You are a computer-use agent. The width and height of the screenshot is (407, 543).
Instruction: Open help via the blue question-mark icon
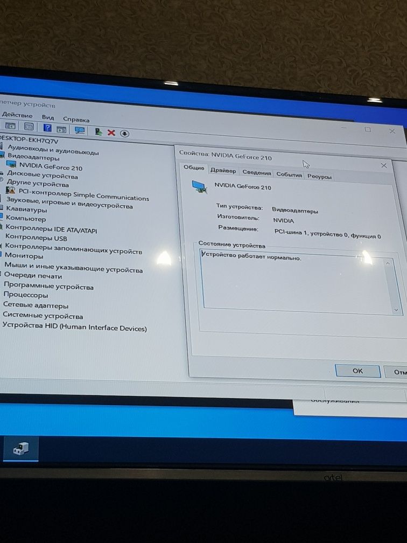click(x=47, y=128)
